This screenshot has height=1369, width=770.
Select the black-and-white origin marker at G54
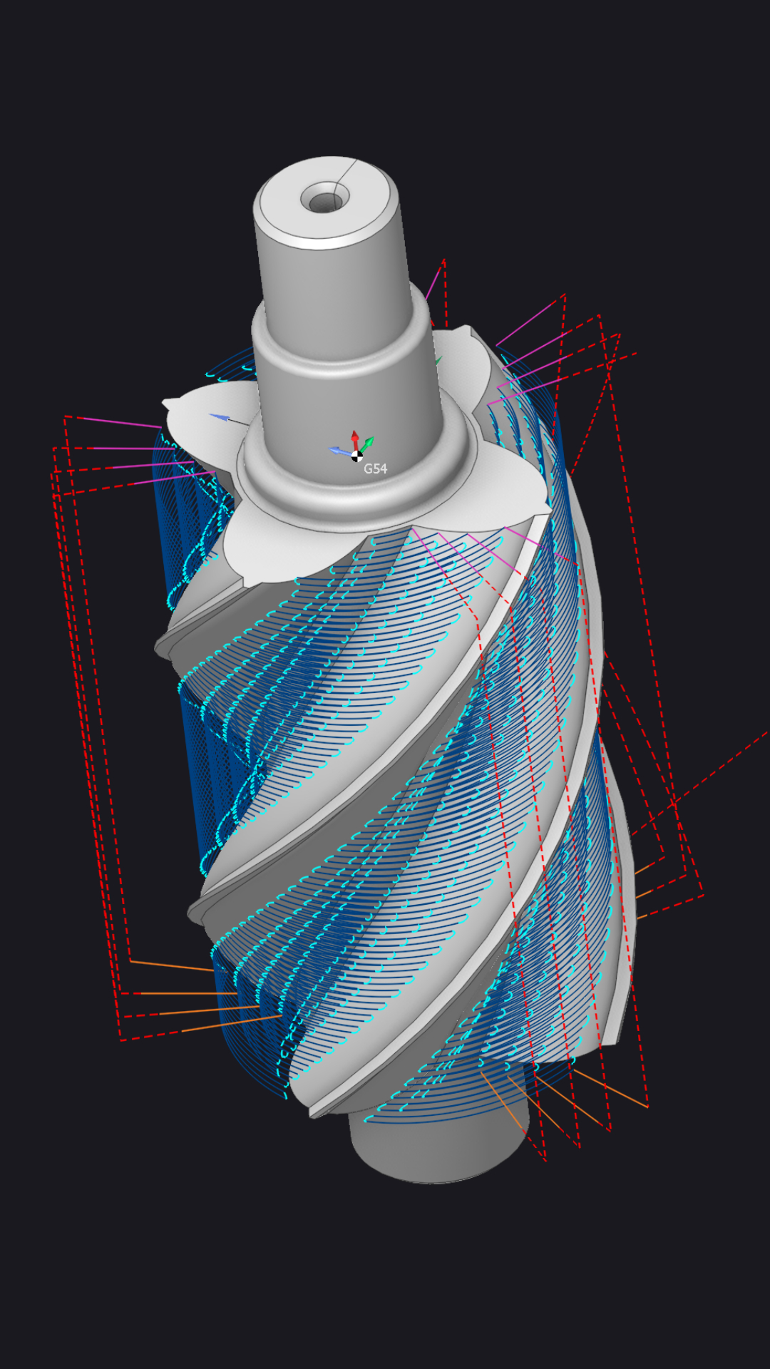click(x=357, y=456)
